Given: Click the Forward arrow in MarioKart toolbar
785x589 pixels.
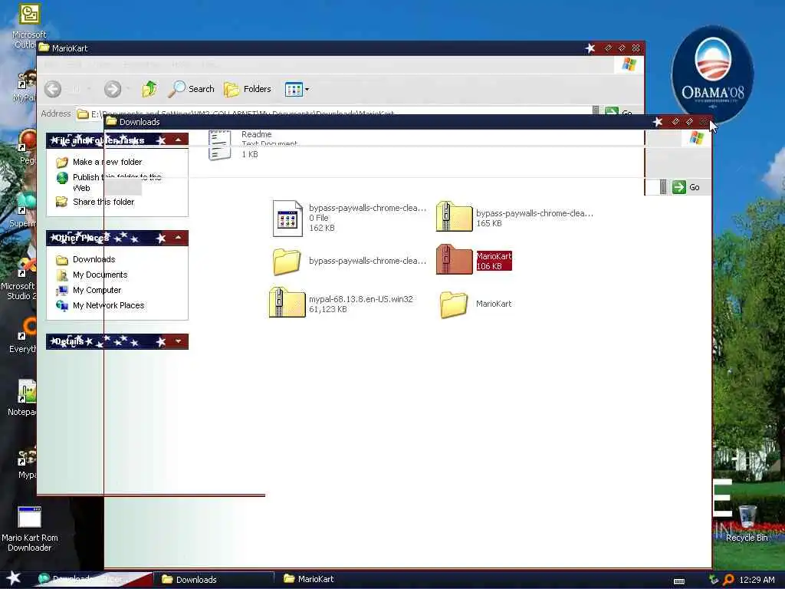Looking at the screenshot, I should pyautogui.click(x=112, y=89).
